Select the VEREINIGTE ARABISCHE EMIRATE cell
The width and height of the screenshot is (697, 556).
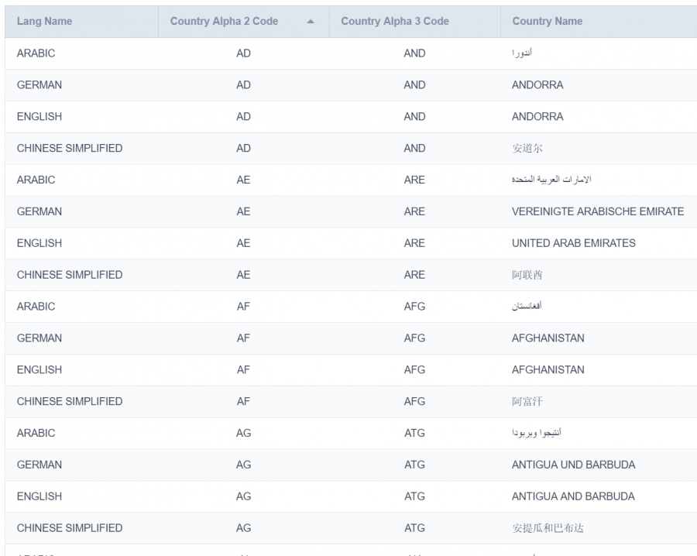pyautogui.click(x=597, y=211)
